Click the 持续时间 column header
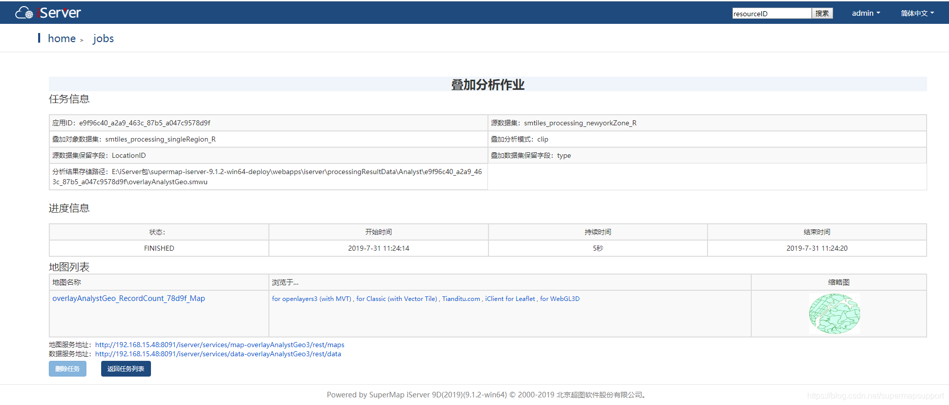The image size is (949, 405). click(x=598, y=232)
